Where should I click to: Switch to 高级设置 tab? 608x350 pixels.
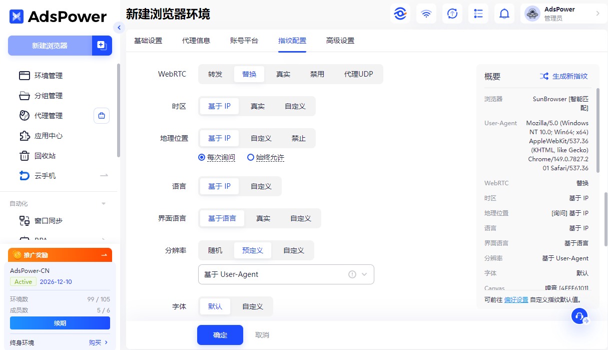click(340, 41)
